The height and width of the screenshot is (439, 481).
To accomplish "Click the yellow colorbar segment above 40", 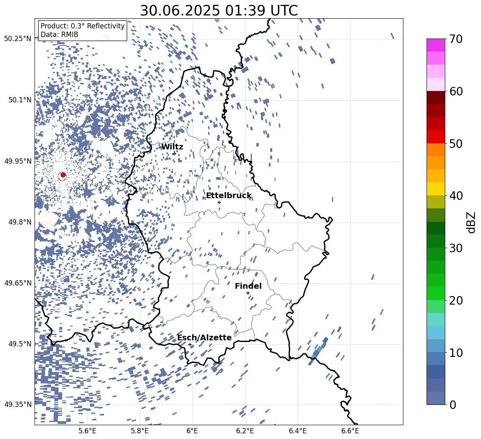I will (435, 189).
